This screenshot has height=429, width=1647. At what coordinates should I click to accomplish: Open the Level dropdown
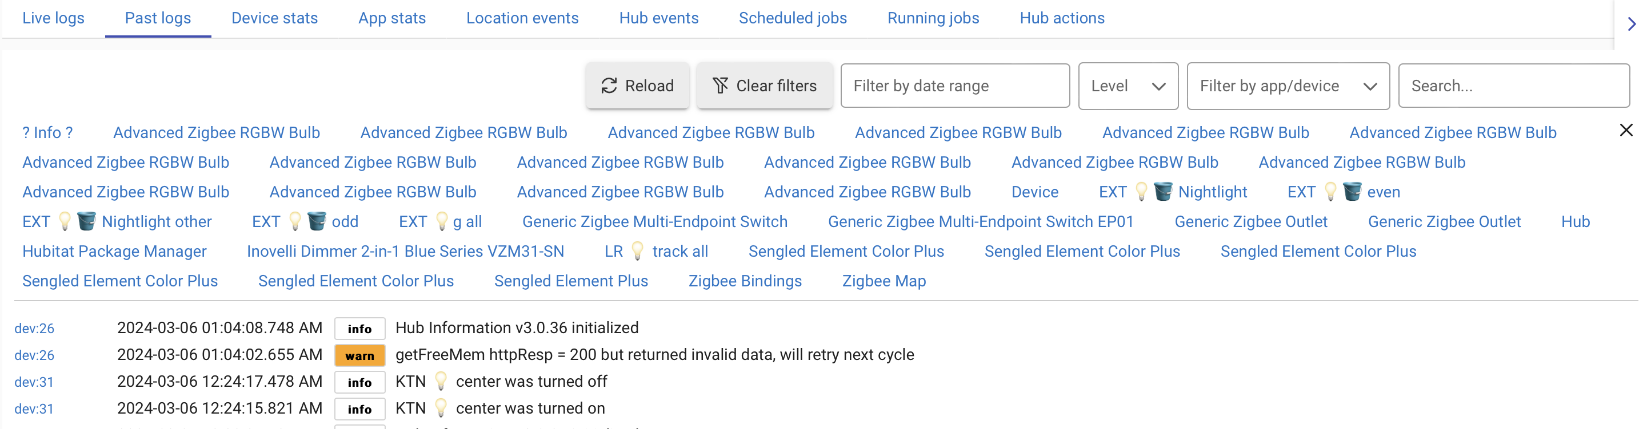[1128, 86]
